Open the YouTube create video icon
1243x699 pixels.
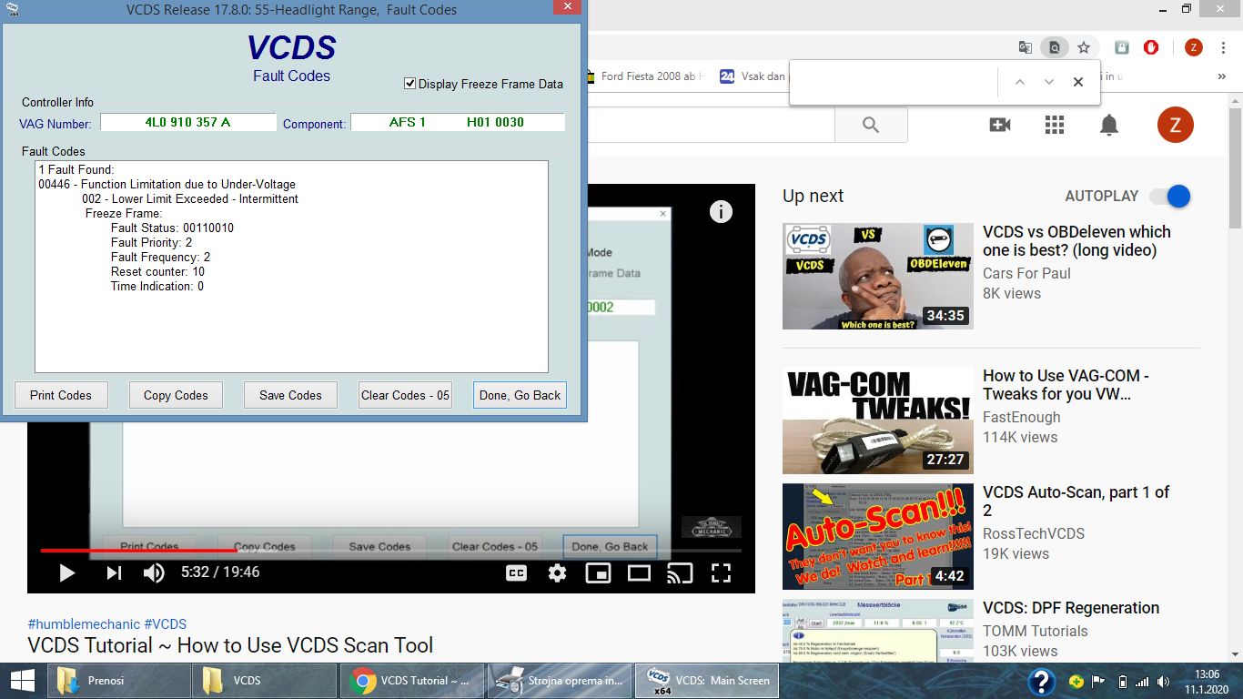[x=1000, y=125]
